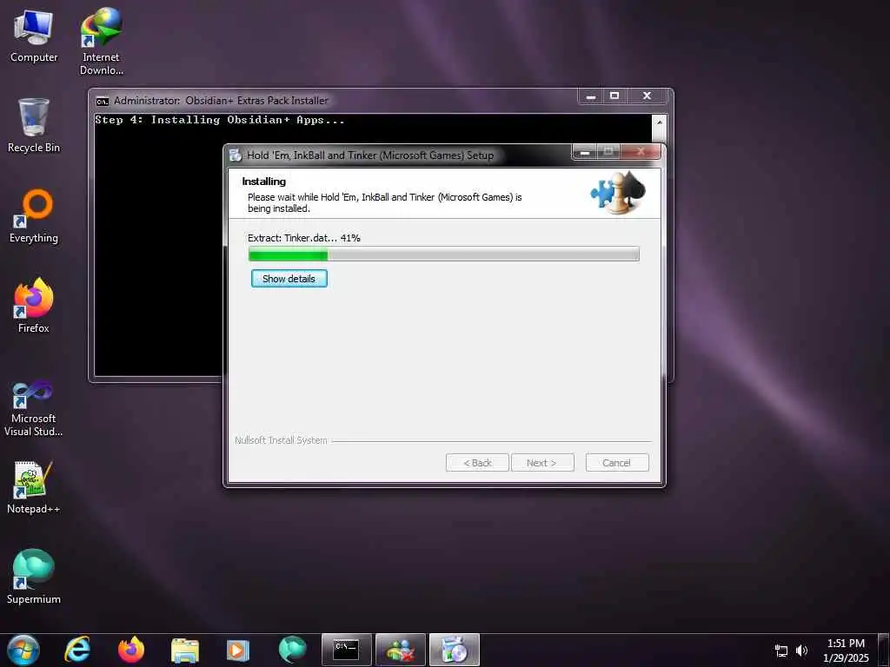Viewport: 890px width, 667px height.
Task: Open Windows Media Player on taskbar
Action: click(238, 650)
